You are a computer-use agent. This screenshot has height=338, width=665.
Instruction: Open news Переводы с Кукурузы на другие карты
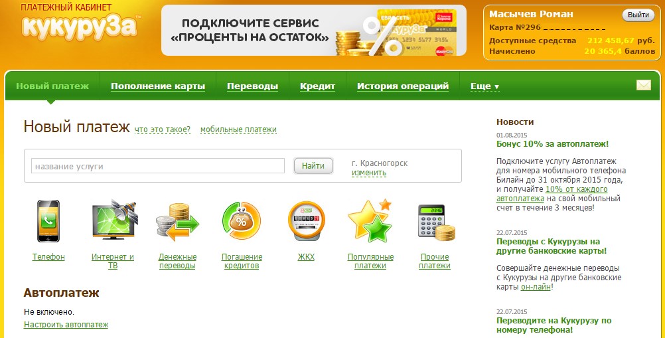tap(552, 246)
